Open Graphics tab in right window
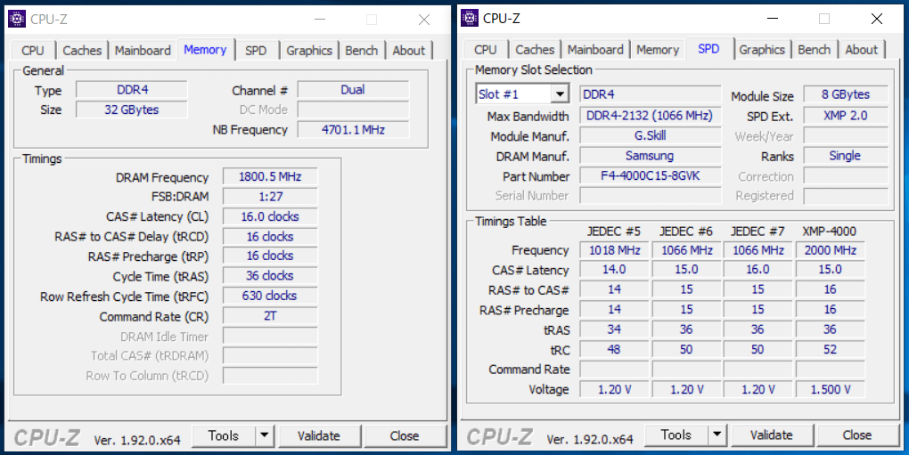This screenshot has height=455, width=909. [762, 50]
